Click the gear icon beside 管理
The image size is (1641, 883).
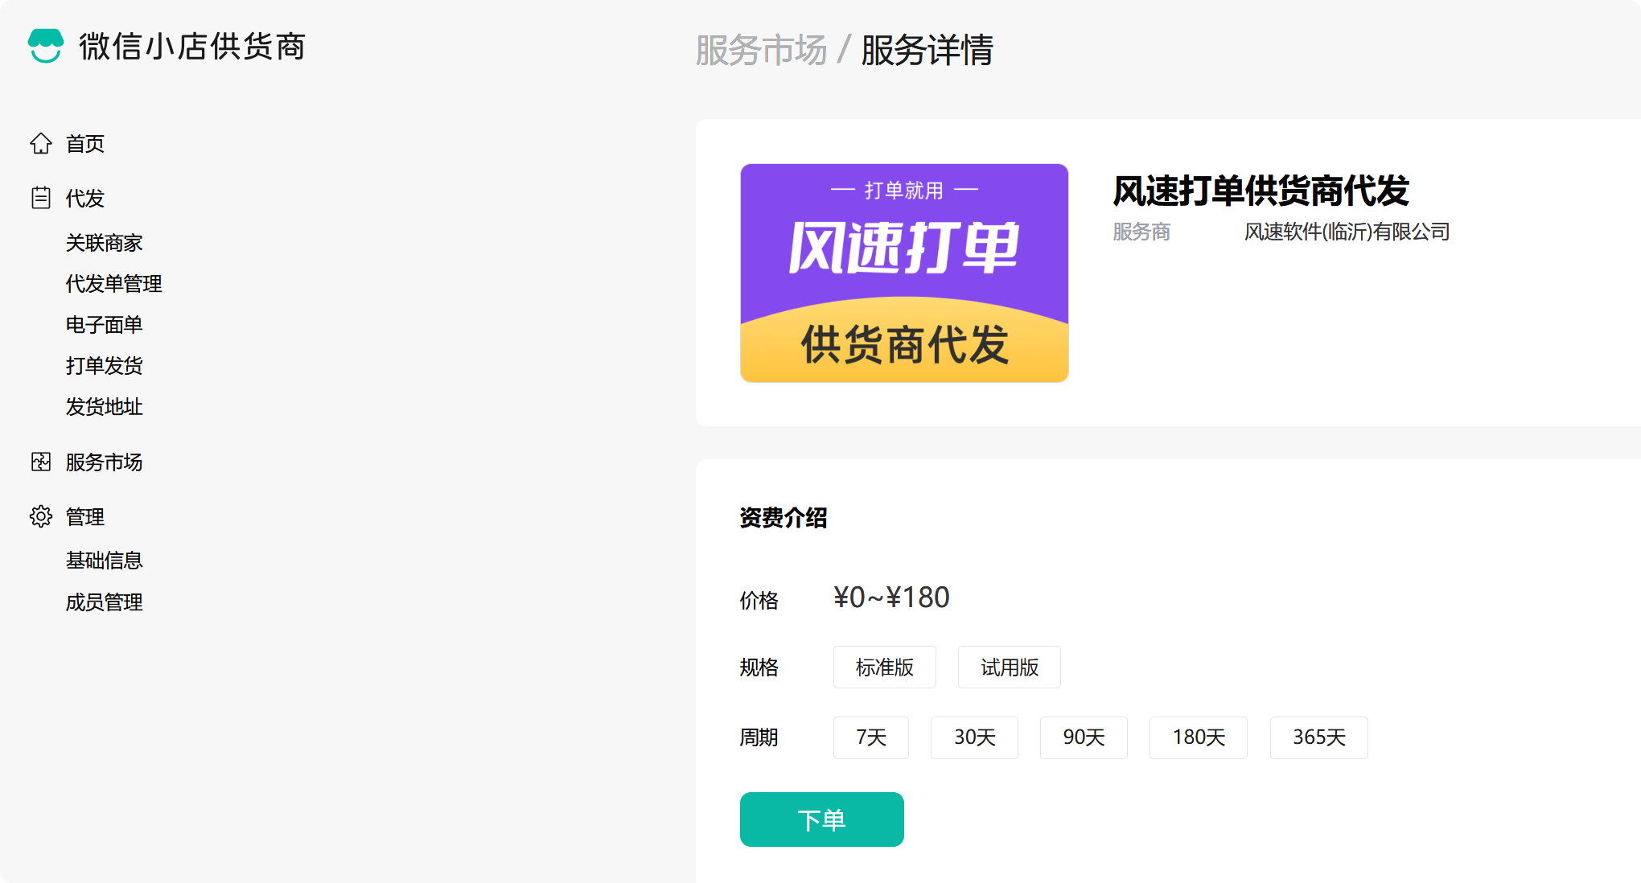(x=41, y=516)
